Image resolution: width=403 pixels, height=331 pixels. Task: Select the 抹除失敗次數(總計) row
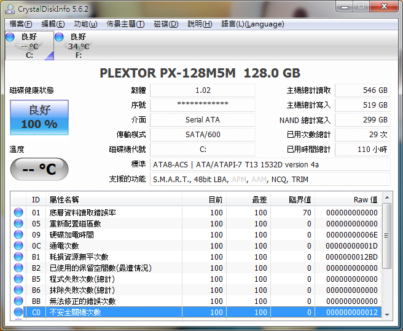(196, 290)
